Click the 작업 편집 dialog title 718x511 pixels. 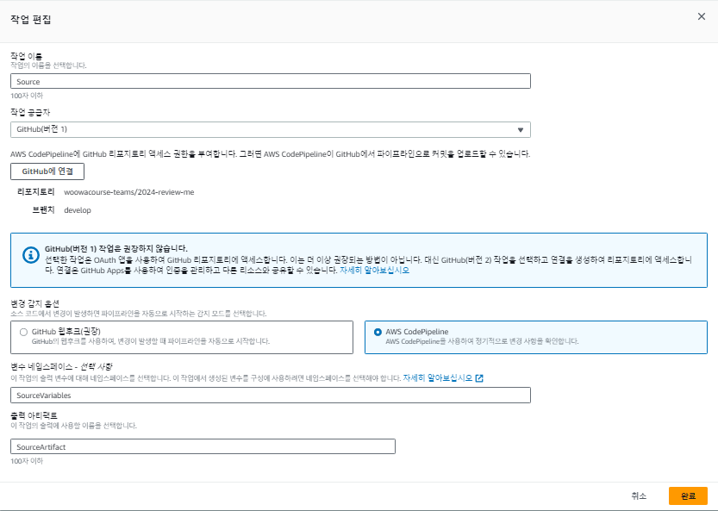point(31,19)
